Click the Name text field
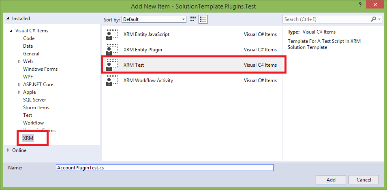Viewport: 387px width, 190px height. [x=165, y=167]
